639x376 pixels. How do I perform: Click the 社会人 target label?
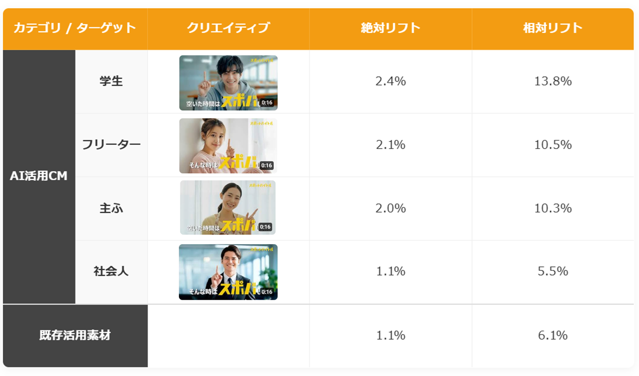[x=111, y=271]
